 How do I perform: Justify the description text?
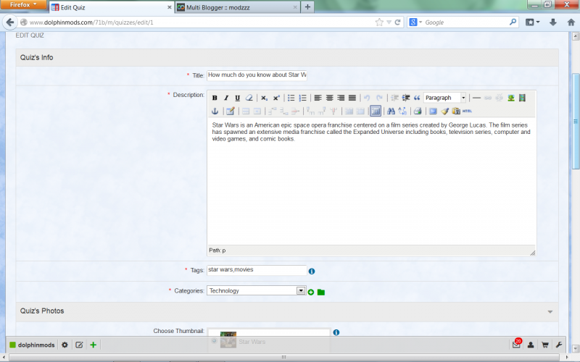pos(352,98)
